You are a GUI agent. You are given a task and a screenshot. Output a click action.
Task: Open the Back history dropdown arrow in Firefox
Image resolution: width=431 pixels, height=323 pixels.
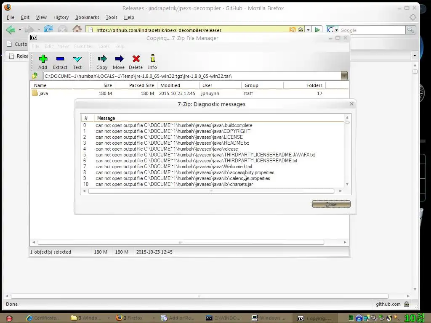tap(20, 30)
